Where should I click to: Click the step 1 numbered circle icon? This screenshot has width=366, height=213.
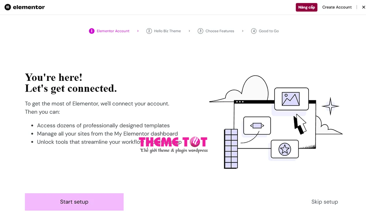click(91, 31)
